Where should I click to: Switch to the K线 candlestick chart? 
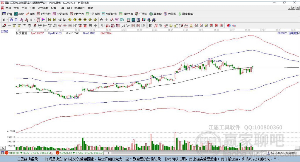(x=30, y=14)
